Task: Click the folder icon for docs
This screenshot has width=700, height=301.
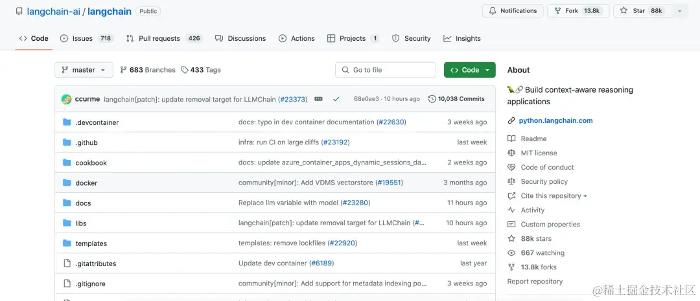Action: tap(67, 203)
